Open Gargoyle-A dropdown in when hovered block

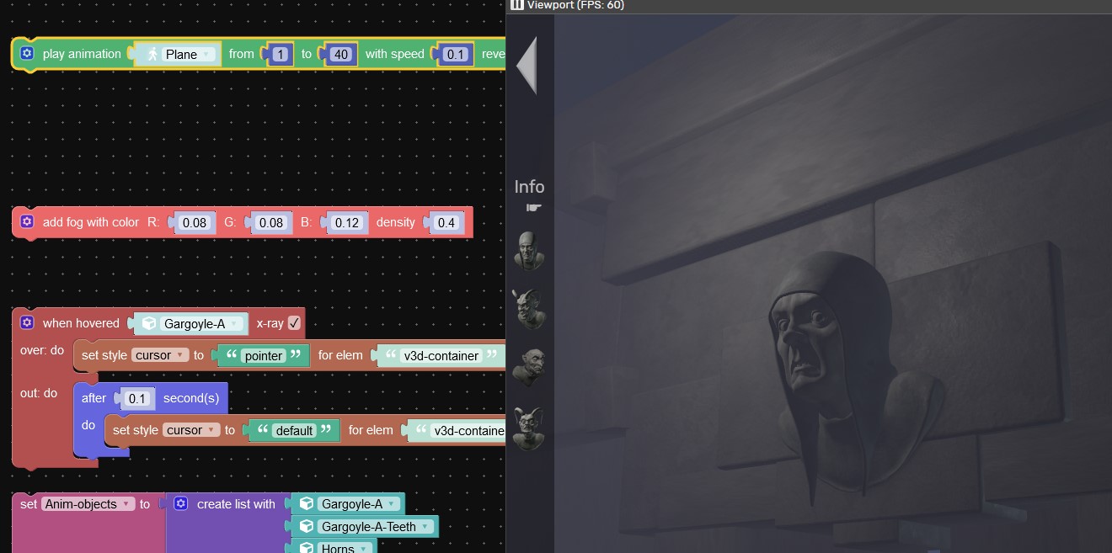point(202,323)
